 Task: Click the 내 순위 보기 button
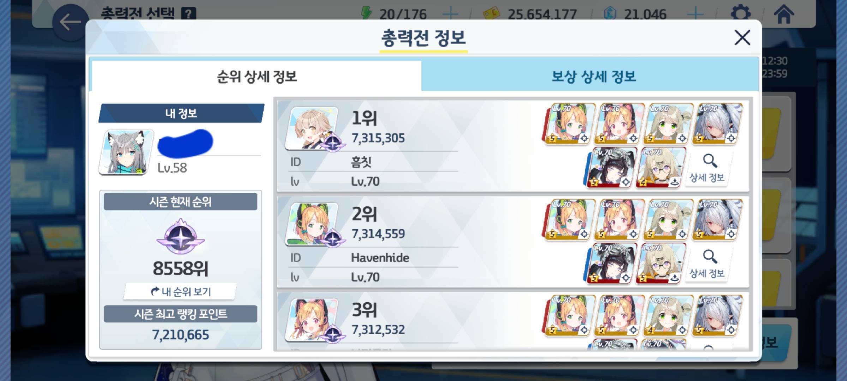pos(180,291)
